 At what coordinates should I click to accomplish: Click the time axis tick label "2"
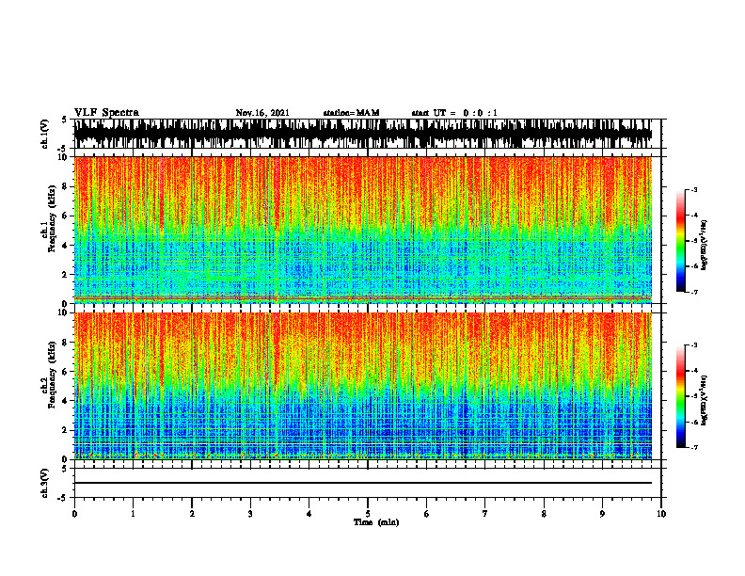point(192,514)
